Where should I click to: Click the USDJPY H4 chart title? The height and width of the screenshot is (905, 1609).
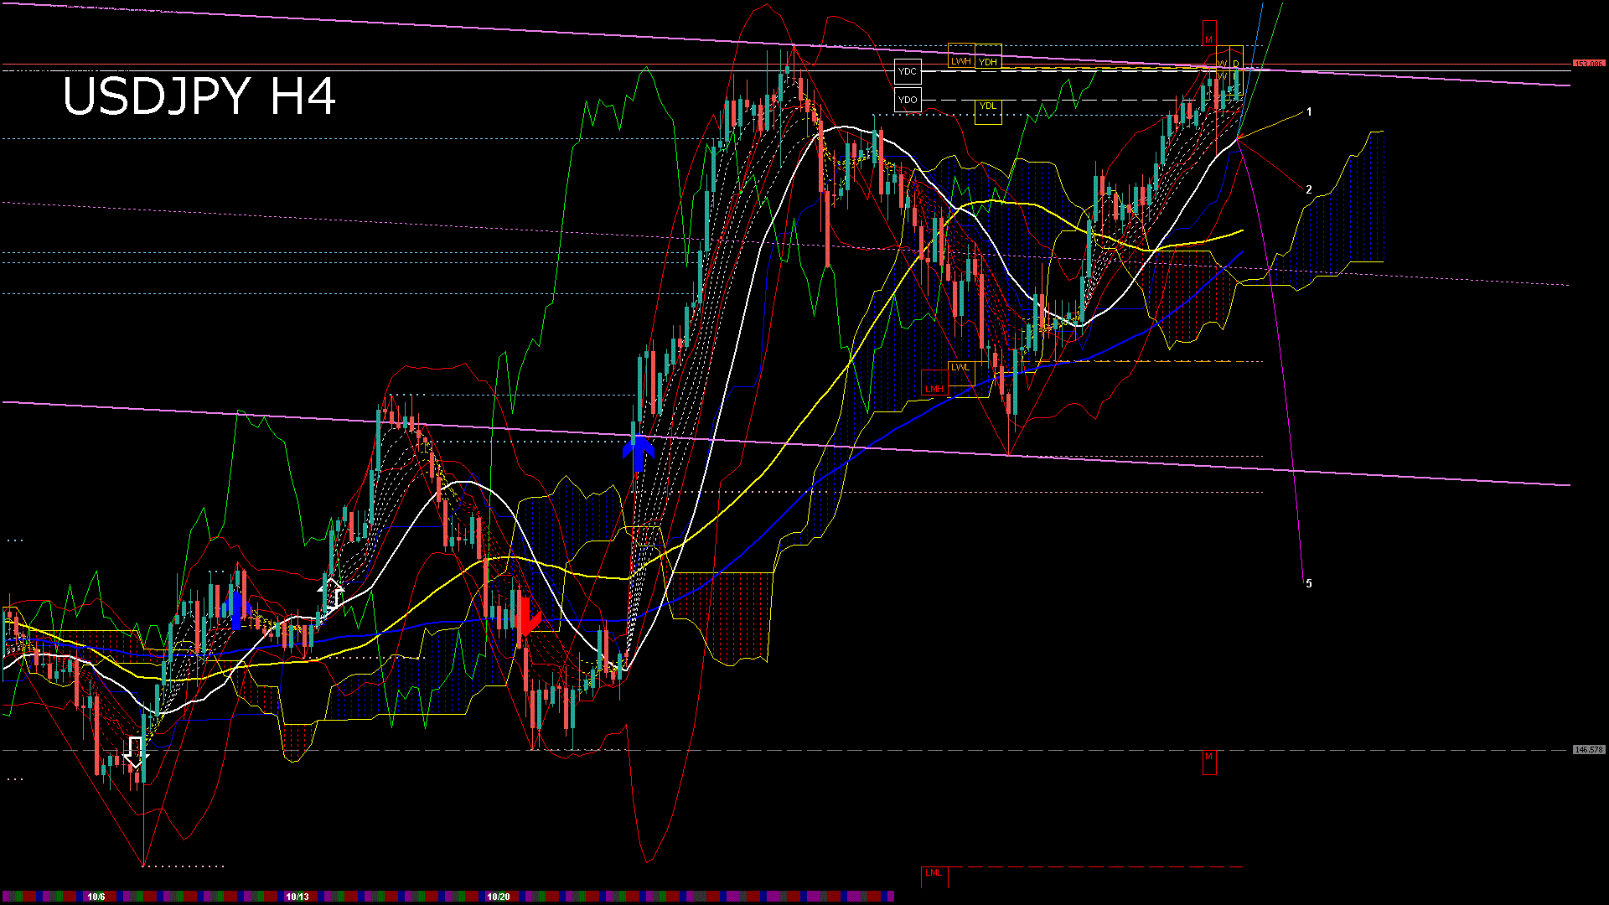[x=199, y=96]
